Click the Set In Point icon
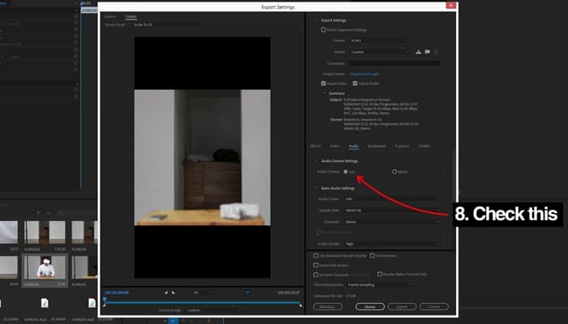Screen dimensions: 568x324 tap(166, 292)
